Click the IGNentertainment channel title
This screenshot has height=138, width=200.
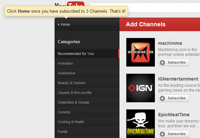(178, 79)
